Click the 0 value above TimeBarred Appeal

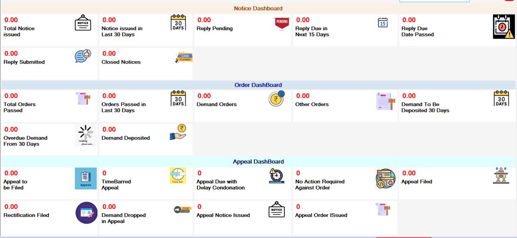pos(104,173)
